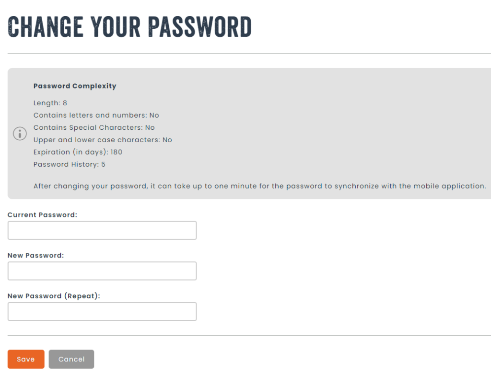The height and width of the screenshot is (371, 491).
Task: Click the 'Contains letters and numbers' rule
Action: click(96, 115)
